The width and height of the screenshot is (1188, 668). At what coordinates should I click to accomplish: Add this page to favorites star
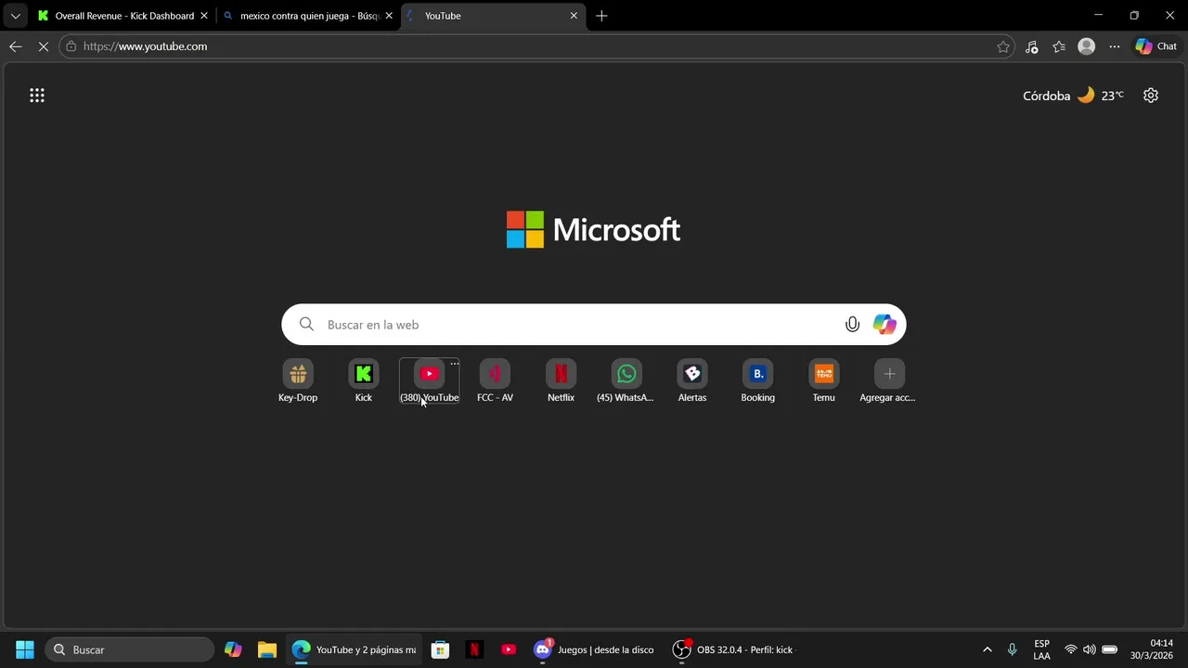point(1003,46)
